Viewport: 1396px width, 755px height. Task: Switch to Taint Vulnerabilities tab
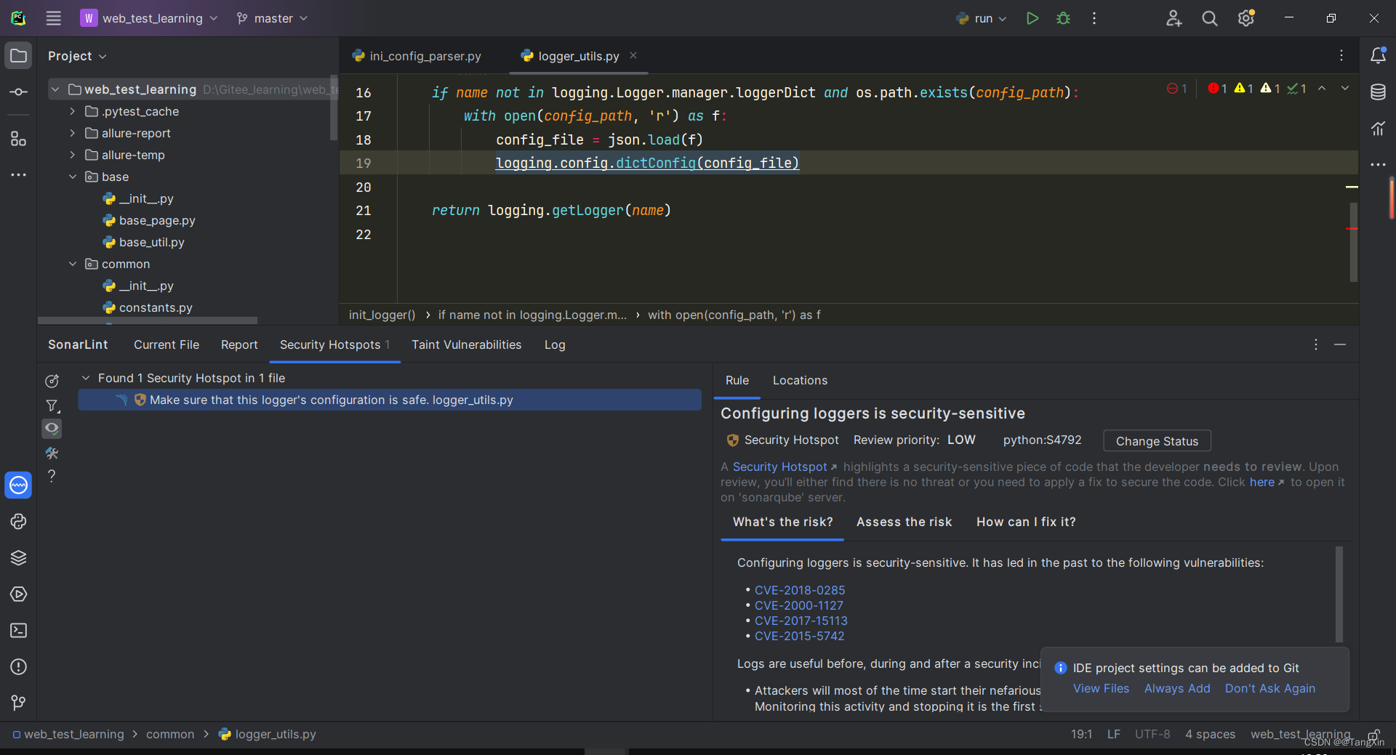[466, 344]
